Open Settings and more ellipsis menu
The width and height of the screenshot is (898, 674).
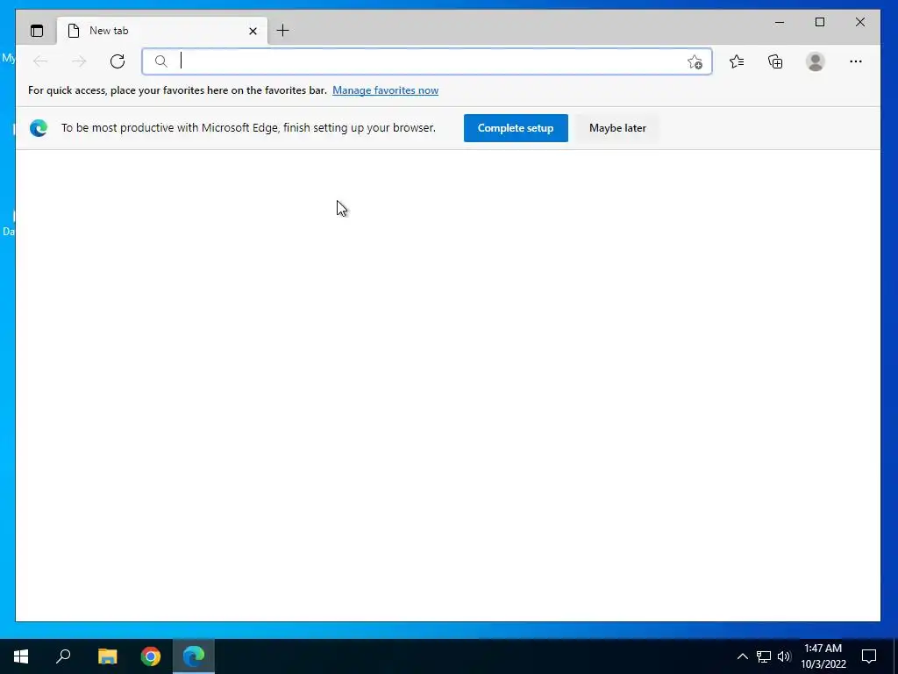point(856,61)
